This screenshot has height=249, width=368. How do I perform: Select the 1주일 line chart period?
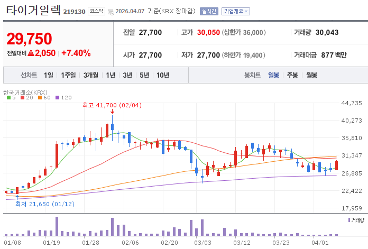click(68, 75)
